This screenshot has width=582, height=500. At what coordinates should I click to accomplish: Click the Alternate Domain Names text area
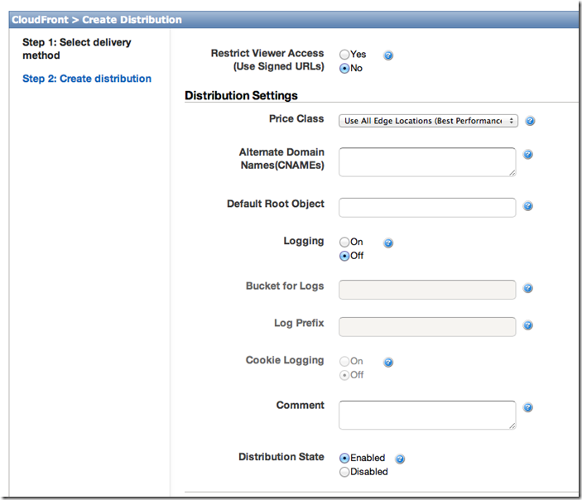coord(427,162)
